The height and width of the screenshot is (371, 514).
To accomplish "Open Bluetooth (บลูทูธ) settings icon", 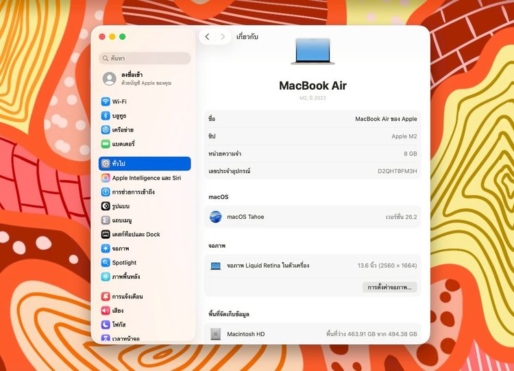I will 106,116.
